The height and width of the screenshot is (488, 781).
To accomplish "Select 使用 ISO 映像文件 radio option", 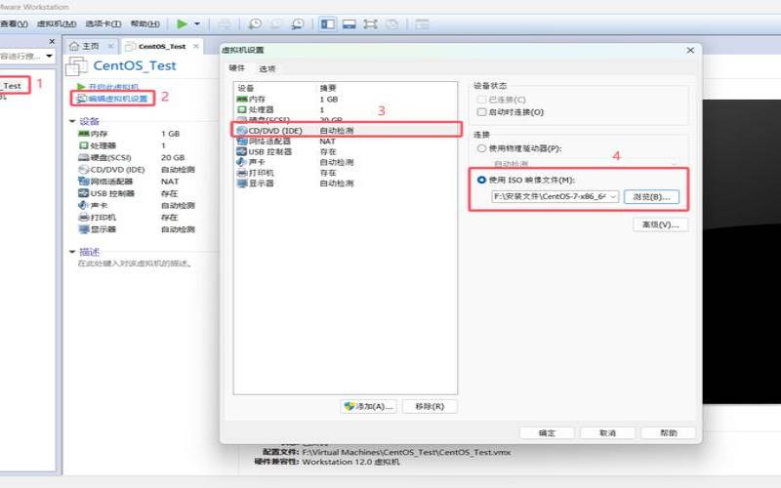I will (481, 180).
